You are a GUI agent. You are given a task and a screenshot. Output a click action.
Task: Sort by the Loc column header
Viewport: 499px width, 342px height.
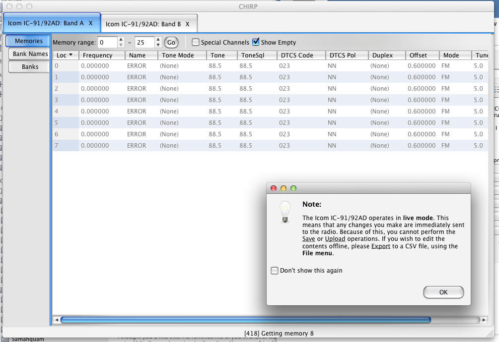(66, 55)
